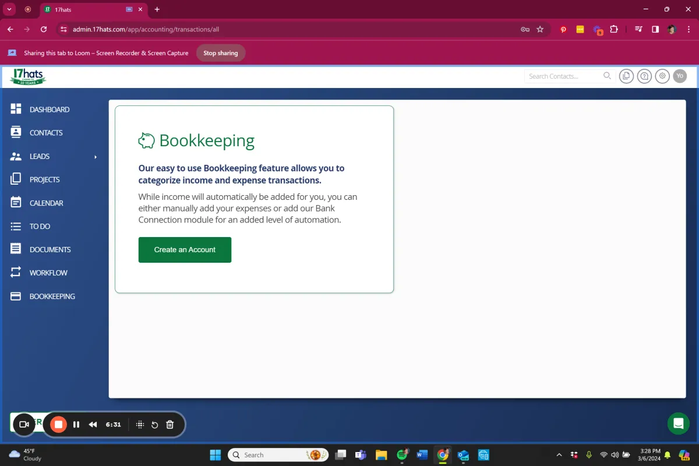Click the 17hats logo
The width and height of the screenshot is (699, 466).
tap(28, 76)
